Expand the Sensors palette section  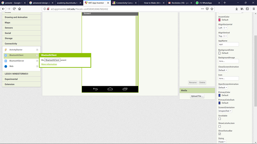pos(21,28)
